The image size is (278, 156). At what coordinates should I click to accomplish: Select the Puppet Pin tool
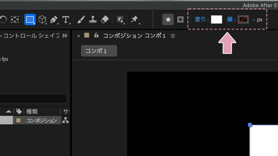point(135,19)
